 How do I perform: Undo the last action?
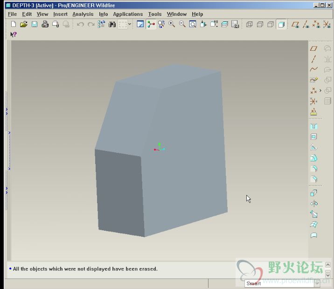[80, 24]
